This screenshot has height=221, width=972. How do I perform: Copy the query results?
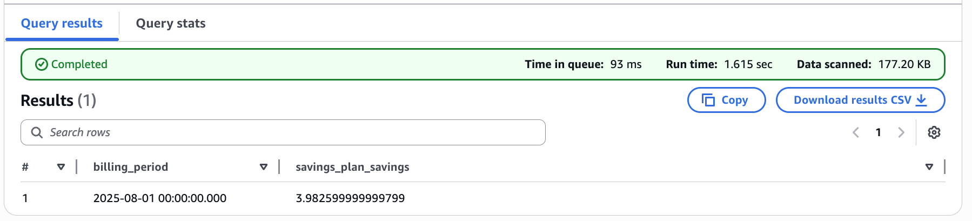click(726, 100)
